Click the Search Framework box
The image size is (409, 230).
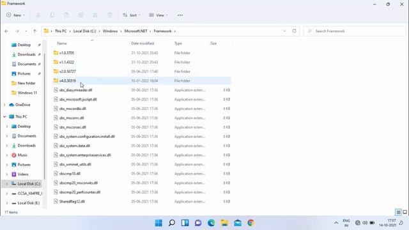(x=355, y=31)
